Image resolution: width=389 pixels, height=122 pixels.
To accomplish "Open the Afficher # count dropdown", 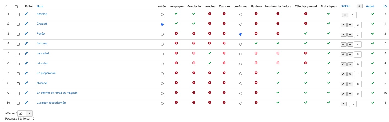I will click(x=29, y=114).
